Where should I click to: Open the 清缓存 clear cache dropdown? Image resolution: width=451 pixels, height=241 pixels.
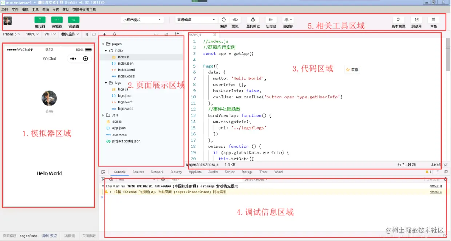288,20
